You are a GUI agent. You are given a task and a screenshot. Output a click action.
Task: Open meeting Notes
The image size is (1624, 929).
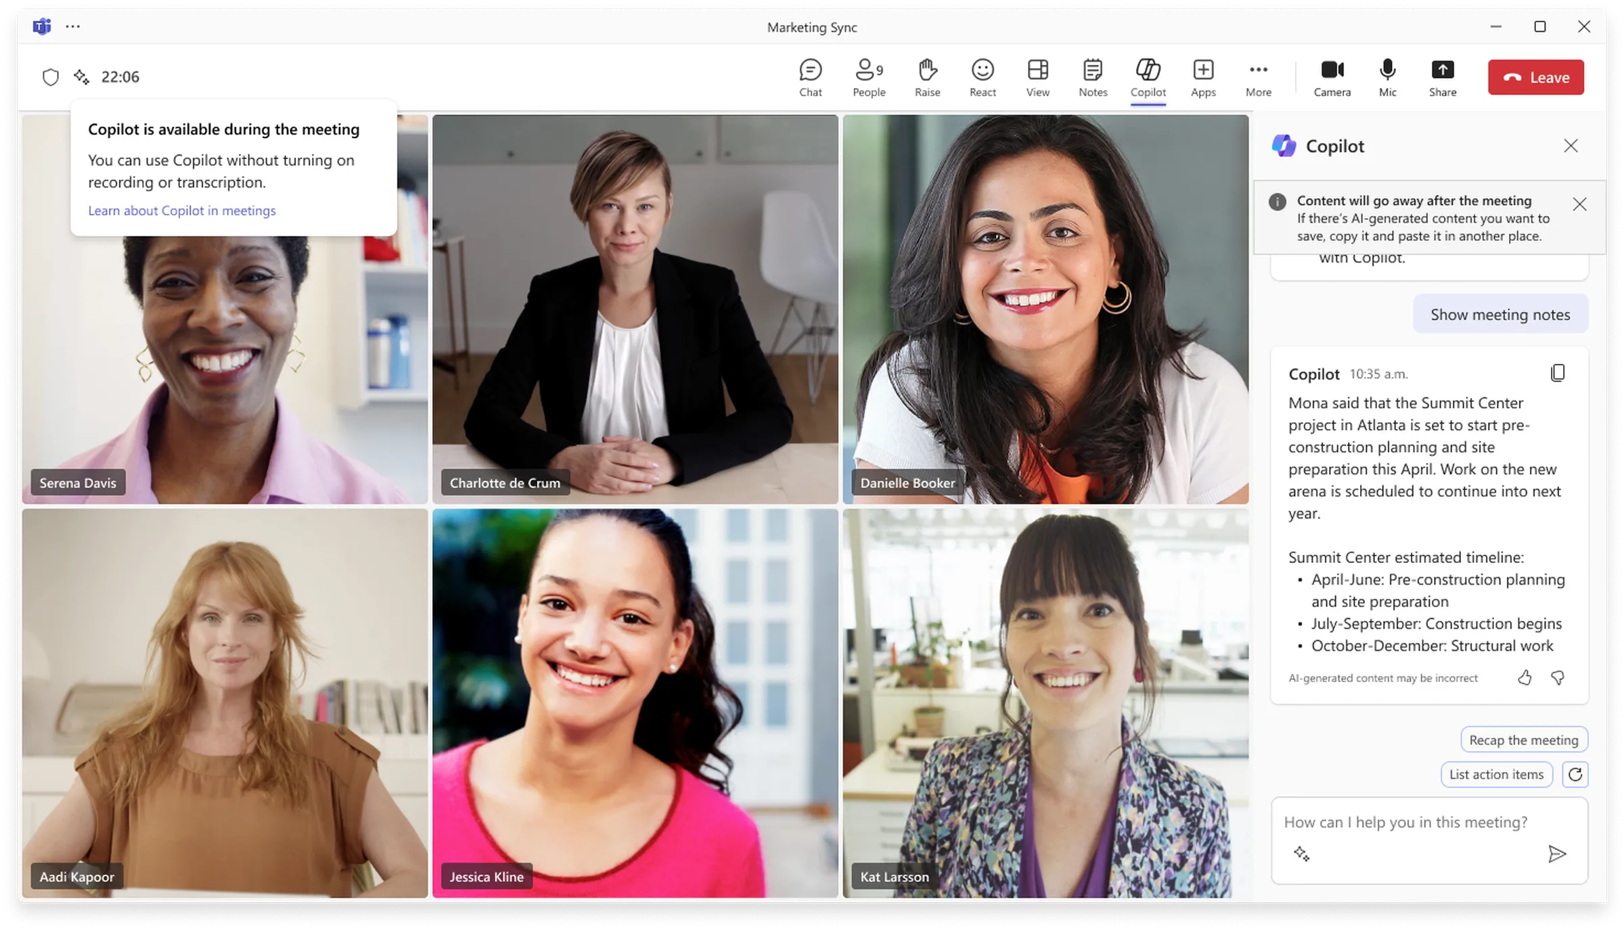1093,78
